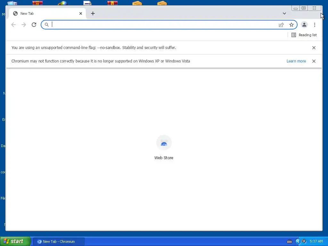Expand the tab search dropdown chevron

coord(284,13)
